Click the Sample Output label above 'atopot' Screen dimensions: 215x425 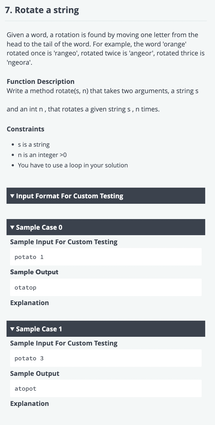(x=35, y=373)
